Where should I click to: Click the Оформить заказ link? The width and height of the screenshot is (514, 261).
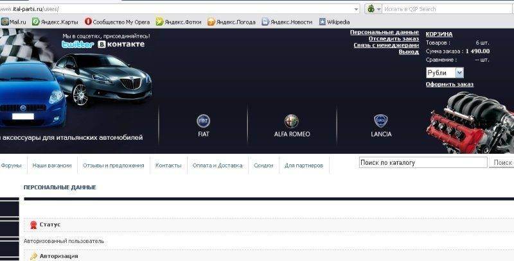[x=449, y=85]
